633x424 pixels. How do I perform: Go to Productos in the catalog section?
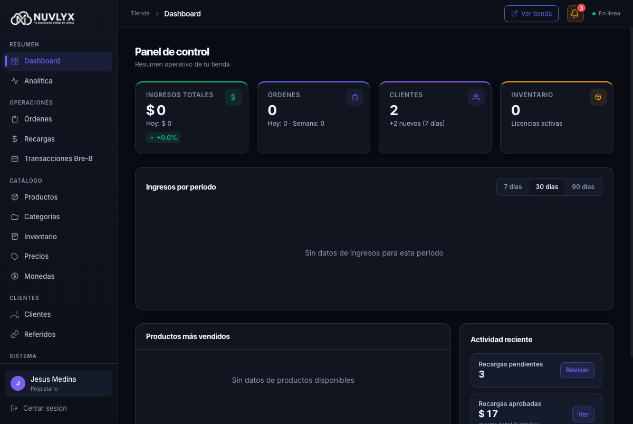41,197
